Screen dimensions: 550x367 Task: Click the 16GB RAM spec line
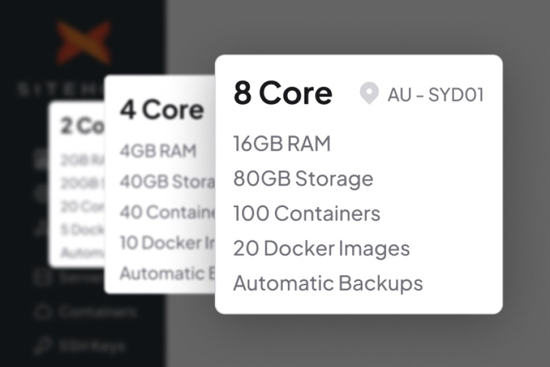tap(282, 143)
